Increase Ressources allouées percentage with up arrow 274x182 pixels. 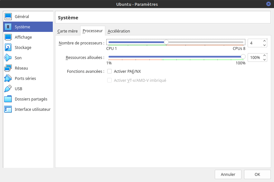[x=264, y=55]
